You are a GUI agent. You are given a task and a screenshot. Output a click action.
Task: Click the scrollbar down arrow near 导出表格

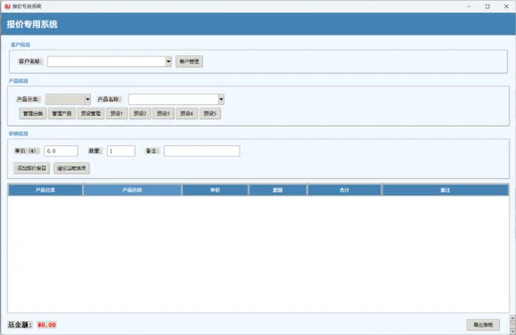point(512,331)
